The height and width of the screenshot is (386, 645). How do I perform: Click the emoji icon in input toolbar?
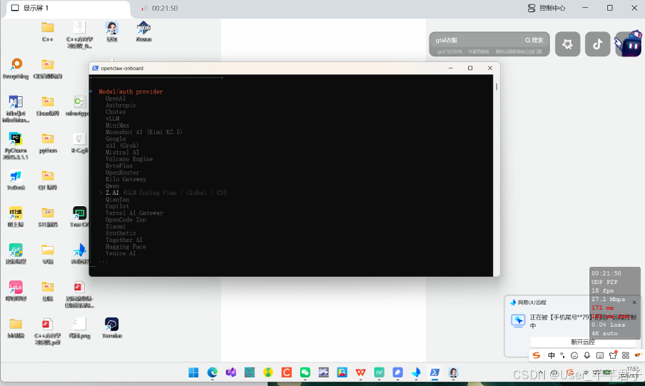tap(574, 355)
